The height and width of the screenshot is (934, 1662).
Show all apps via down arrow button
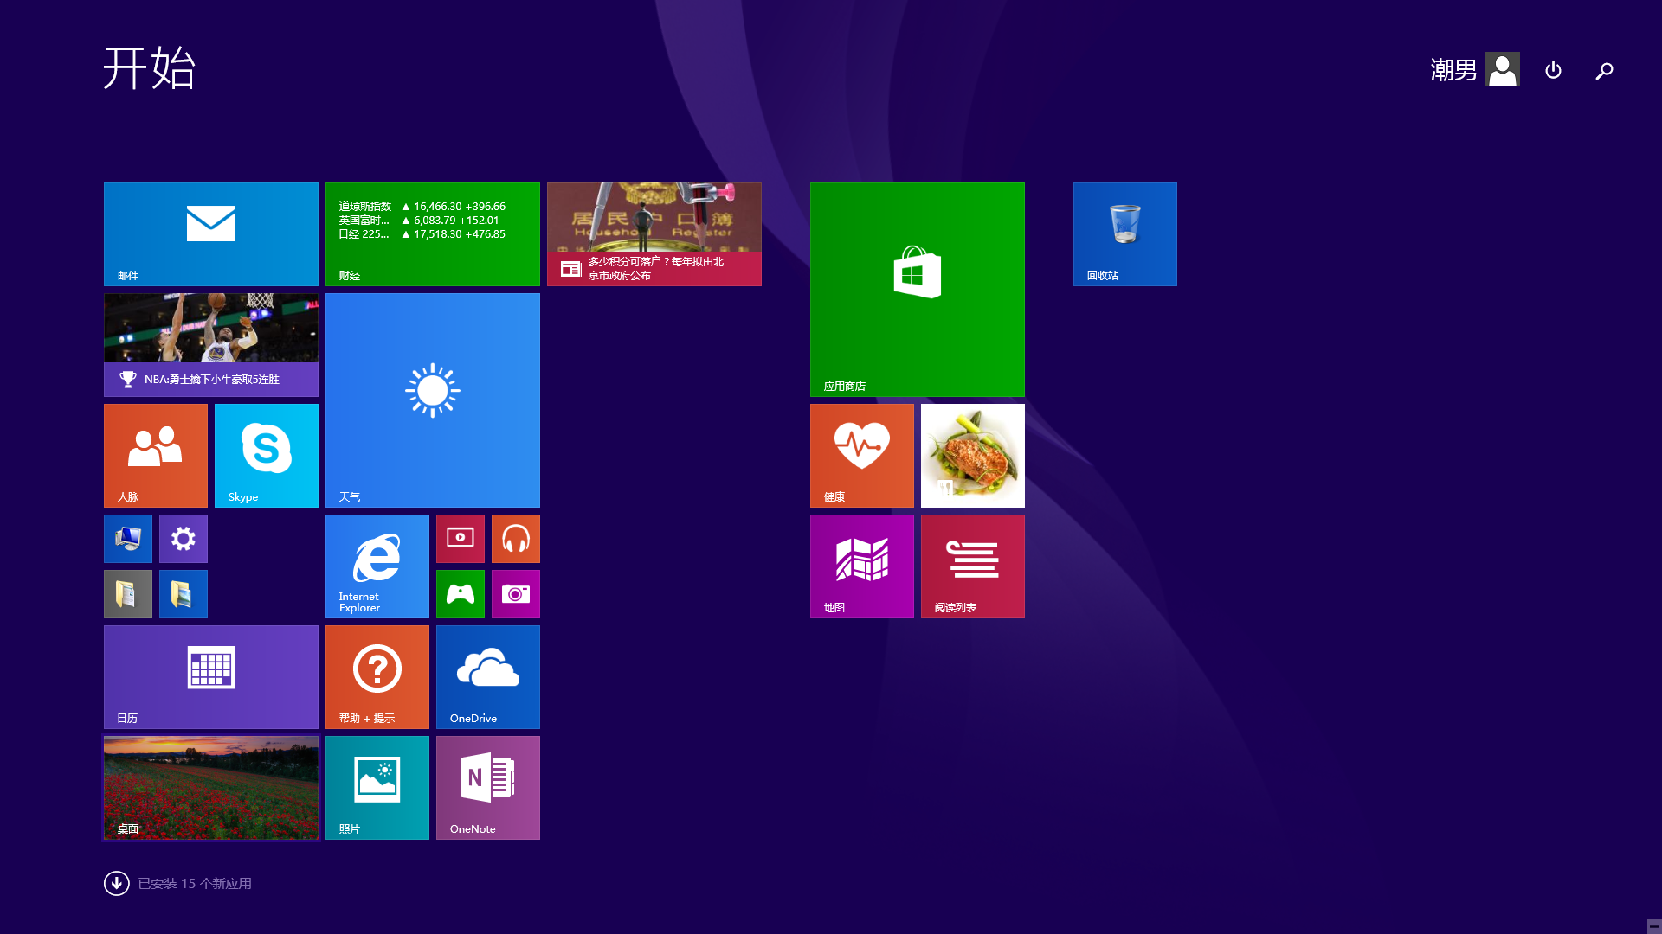point(117,883)
